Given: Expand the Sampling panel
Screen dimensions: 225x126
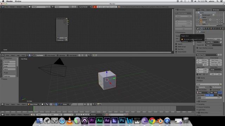Looking at the screenshot, I should tap(201, 104).
